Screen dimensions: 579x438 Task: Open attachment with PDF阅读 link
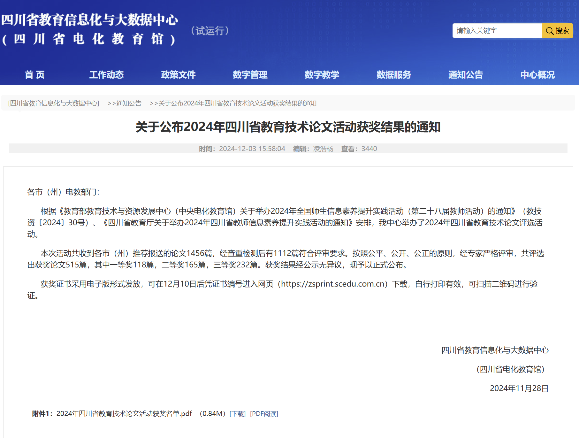(x=264, y=414)
